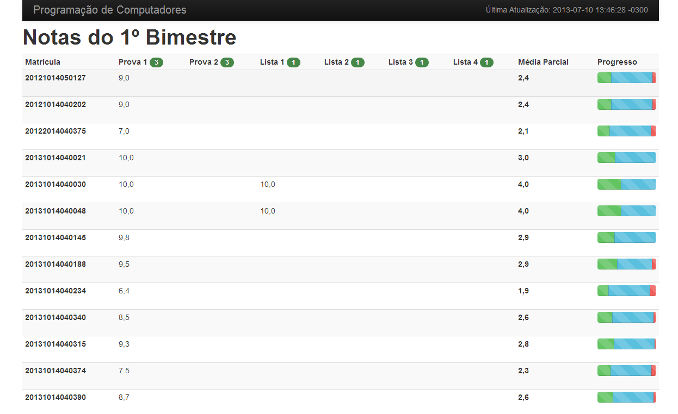The width and height of the screenshot is (678, 414).
Task: Click the progress bar for 20122014040375
Action: [x=626, y=131]
